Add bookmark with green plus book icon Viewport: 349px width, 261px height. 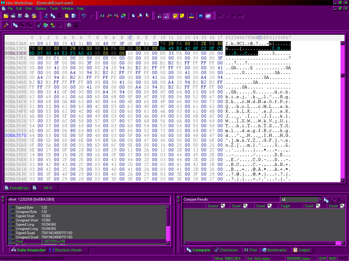[x=46, y=25]
